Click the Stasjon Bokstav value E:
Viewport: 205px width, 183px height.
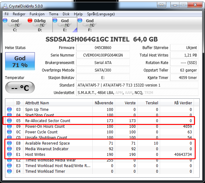click(x=103, y=78)
